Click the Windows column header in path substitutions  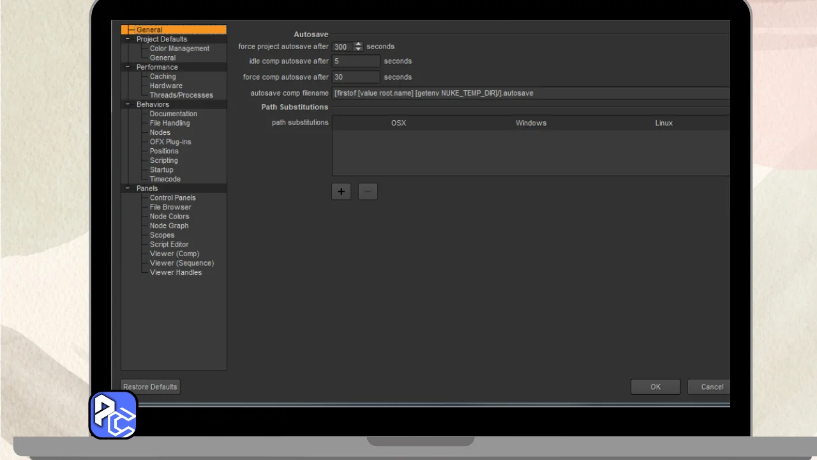[x=531, y=123]
